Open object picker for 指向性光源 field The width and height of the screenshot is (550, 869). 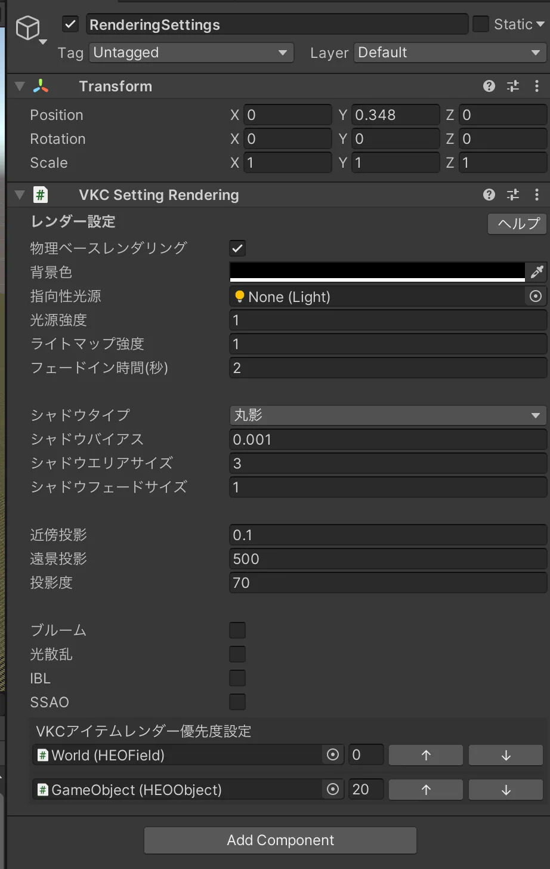coord(536,296)
